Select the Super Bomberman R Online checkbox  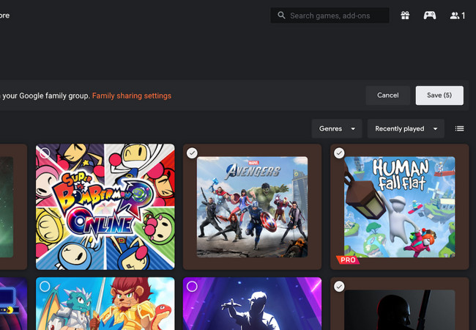45,153
